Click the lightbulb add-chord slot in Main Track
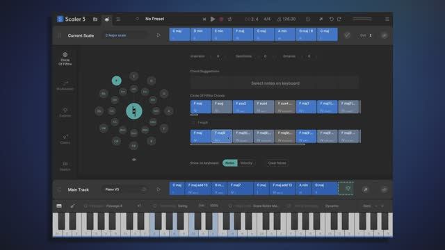The image size is (445, 250). tap(346, 188)
